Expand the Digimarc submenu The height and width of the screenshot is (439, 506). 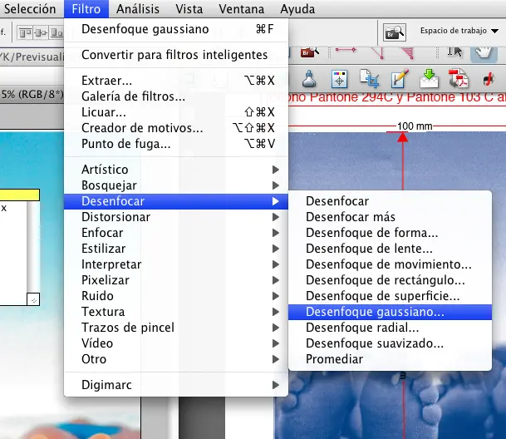(176, 385)
